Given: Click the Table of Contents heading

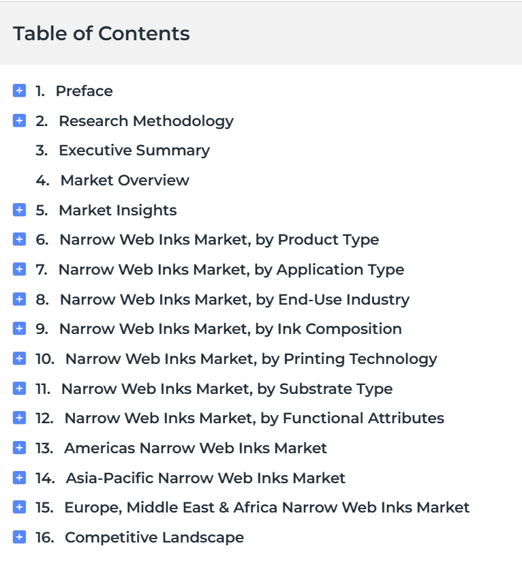Looking at the screenshot, I should point(102,33).
